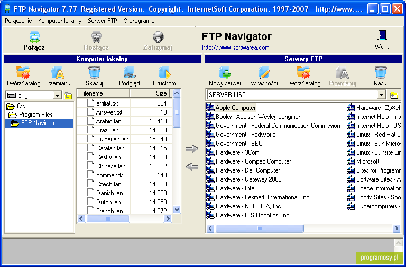Click right arrow to upload files
The image size is (406, 267).
coord(192,149)
